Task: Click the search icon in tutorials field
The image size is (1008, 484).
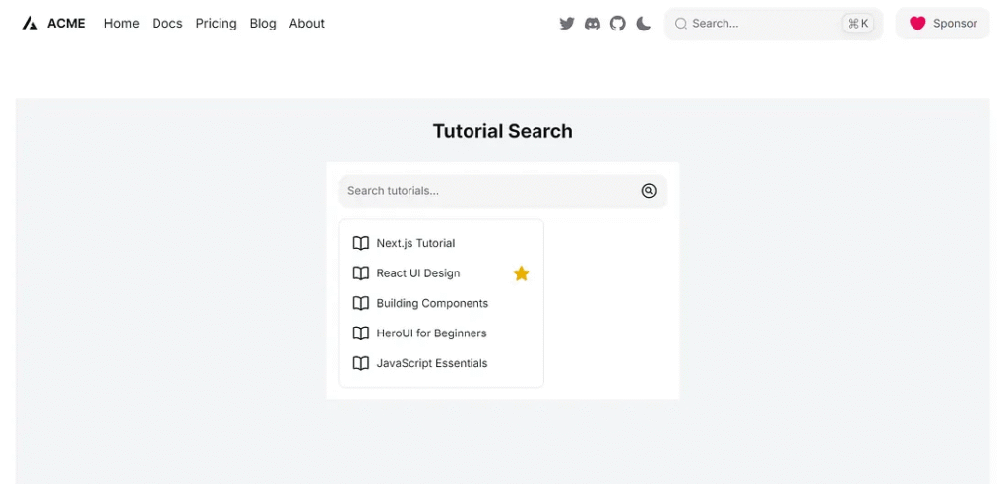Action: click(x=649, y=191)
